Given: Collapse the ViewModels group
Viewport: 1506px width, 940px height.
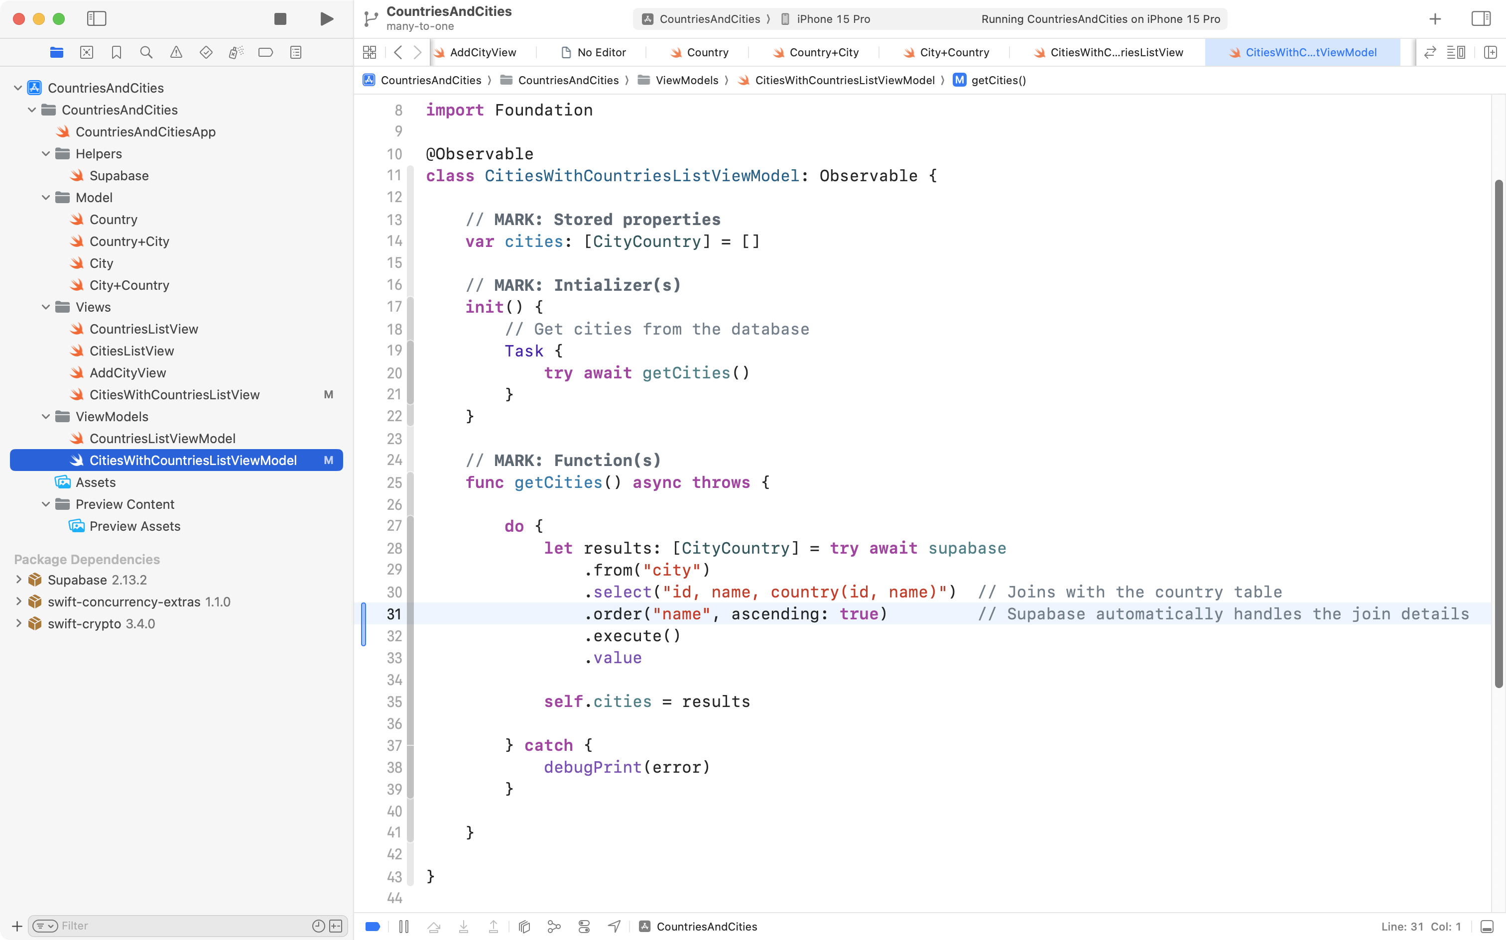Looking at the screenshot, I should point(45,417).
